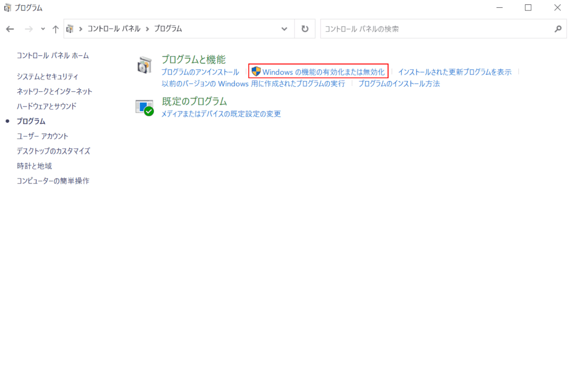Open ネットワークとインターネット category
This screenshot has width=570, height=388.
click(x=54, y=92)
